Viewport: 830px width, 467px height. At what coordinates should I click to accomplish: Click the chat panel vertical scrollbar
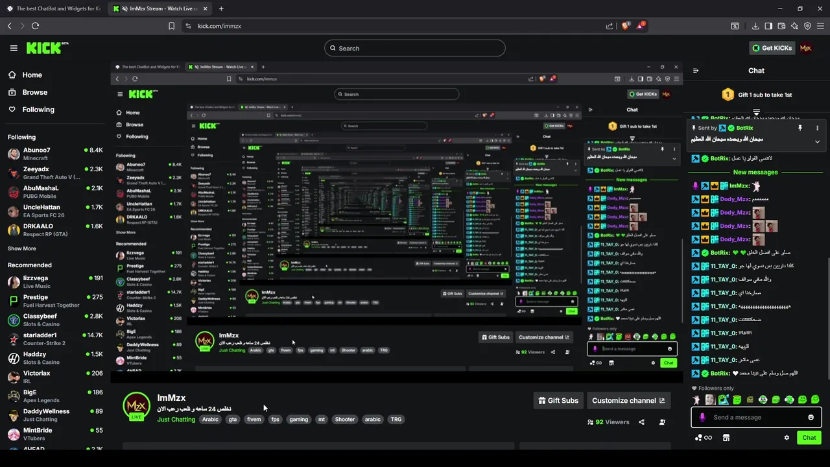click(x=827, y=318)
